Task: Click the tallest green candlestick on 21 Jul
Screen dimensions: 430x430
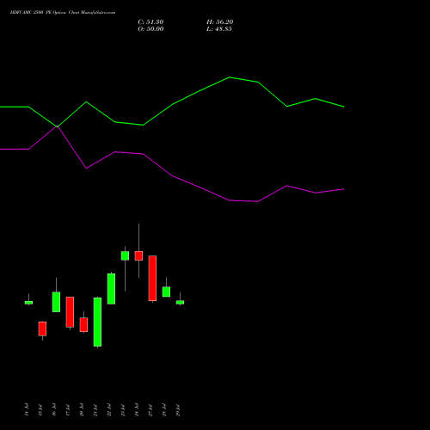Action: [97, 322]
